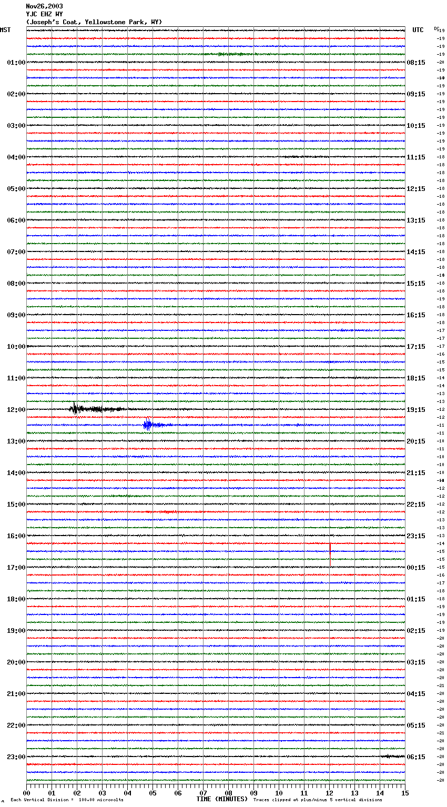Click minute tick label 05 on the bottom axis
Screen dimensions: 447x807
[153, 793]
